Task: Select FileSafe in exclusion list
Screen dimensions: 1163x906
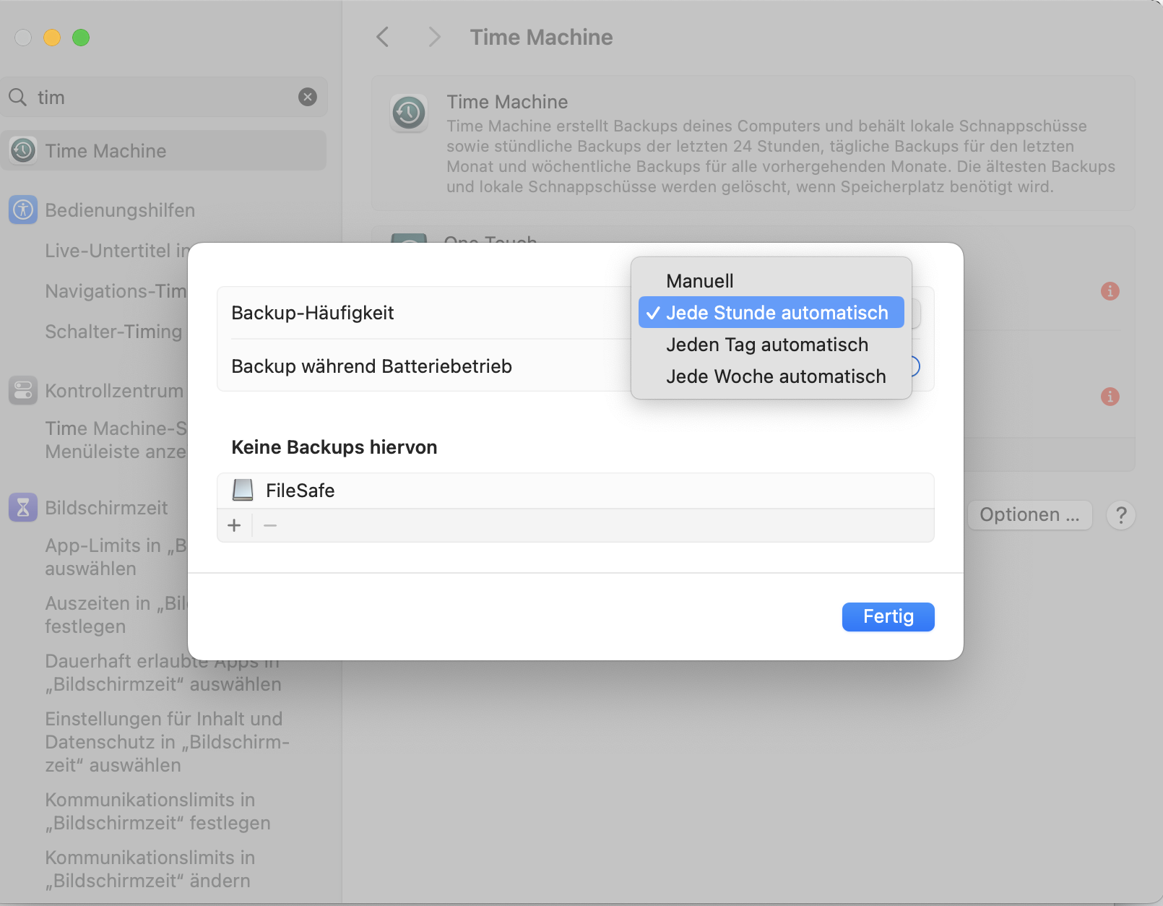Action: pos(301,491)
